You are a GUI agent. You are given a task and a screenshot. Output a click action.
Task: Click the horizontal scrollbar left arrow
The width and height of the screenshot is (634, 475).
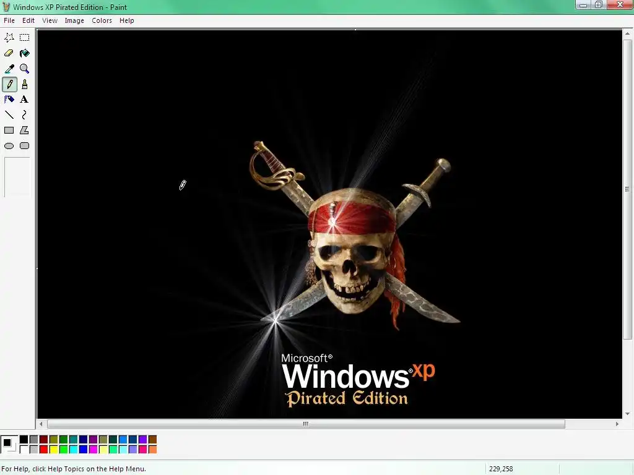[x=41, y=424]
